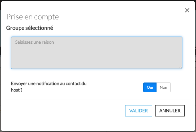This screenshot has height=132, width=196.
Task: Click the Envoyer une notification label
Action: pyautogui.click(x=49, y=87)
